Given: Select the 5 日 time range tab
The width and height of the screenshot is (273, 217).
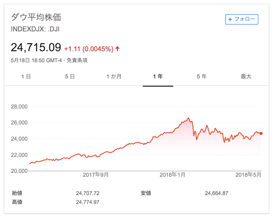Looking at the screenshot, I should coord(70,77).
